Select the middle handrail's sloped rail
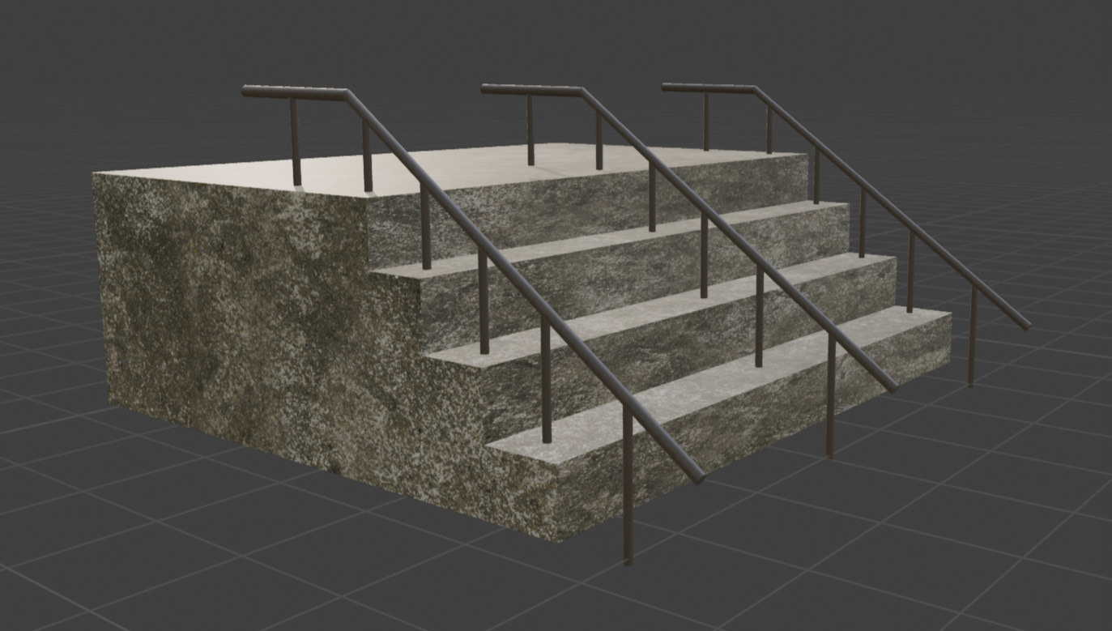The image size is (1112, 631). (737, 239)
